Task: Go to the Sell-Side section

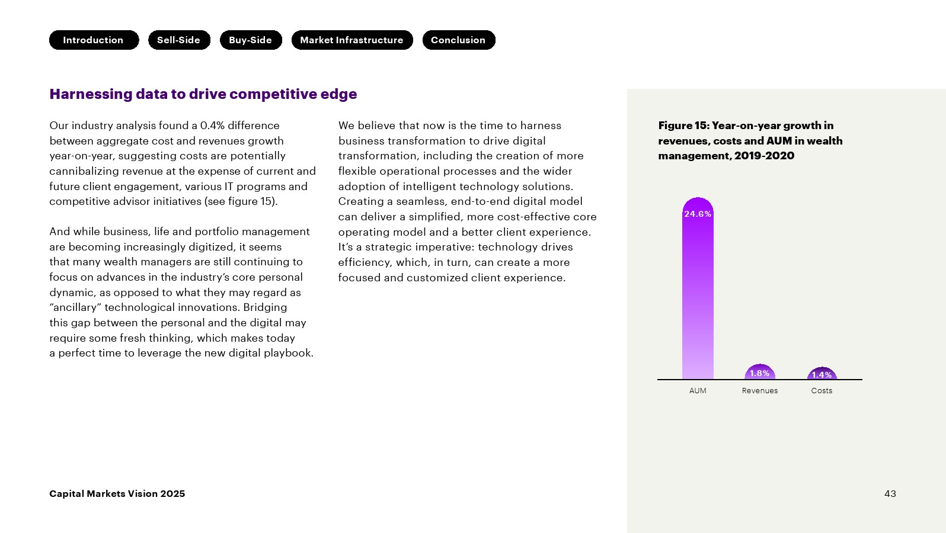Action: 179,40
